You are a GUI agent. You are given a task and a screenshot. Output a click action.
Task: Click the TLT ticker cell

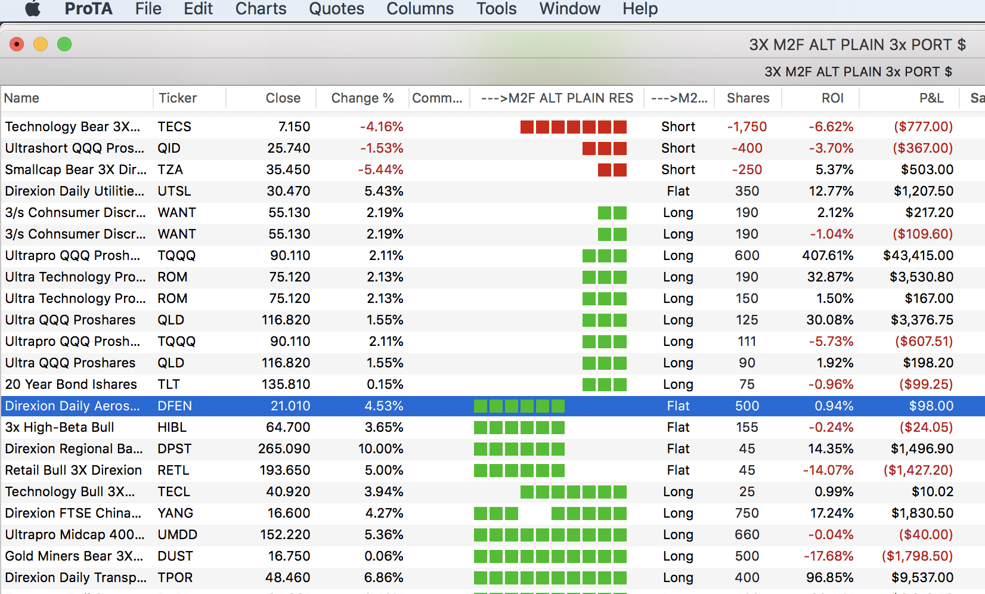click(x=169, y=385)
